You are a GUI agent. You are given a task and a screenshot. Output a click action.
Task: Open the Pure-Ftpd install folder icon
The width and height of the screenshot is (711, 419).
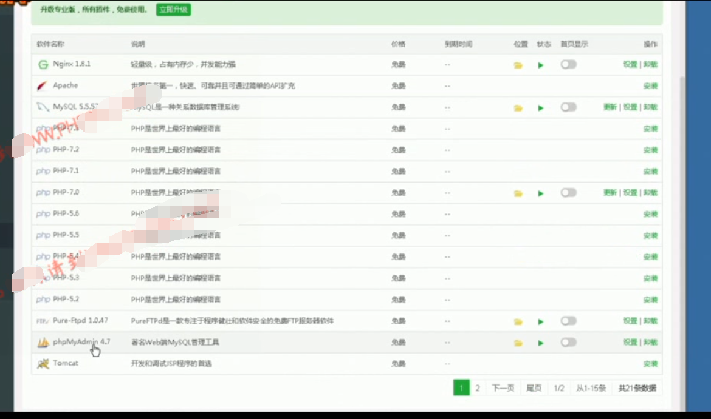point(518,322)
